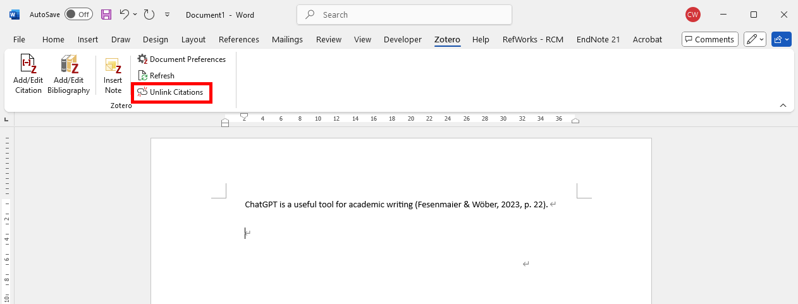Open the Share button menu
Image resolution: width=798 pixels, height=304 pixels.
pos(782,39)
